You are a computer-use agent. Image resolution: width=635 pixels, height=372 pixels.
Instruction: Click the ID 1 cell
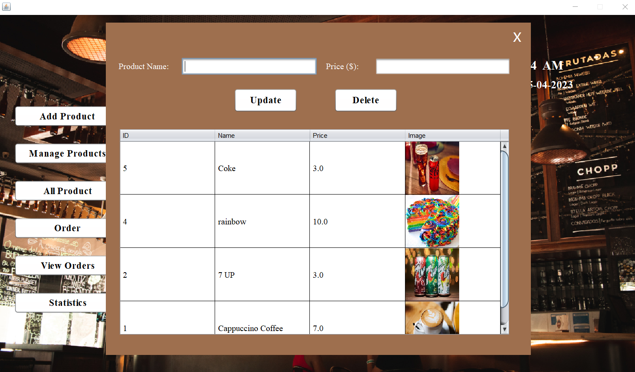[x=168, y=318]
